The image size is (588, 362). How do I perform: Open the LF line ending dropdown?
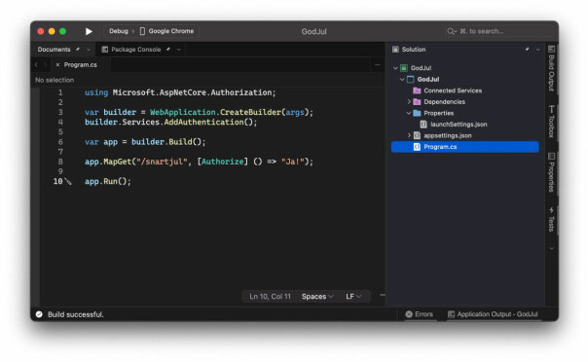[x=353, y=297]
